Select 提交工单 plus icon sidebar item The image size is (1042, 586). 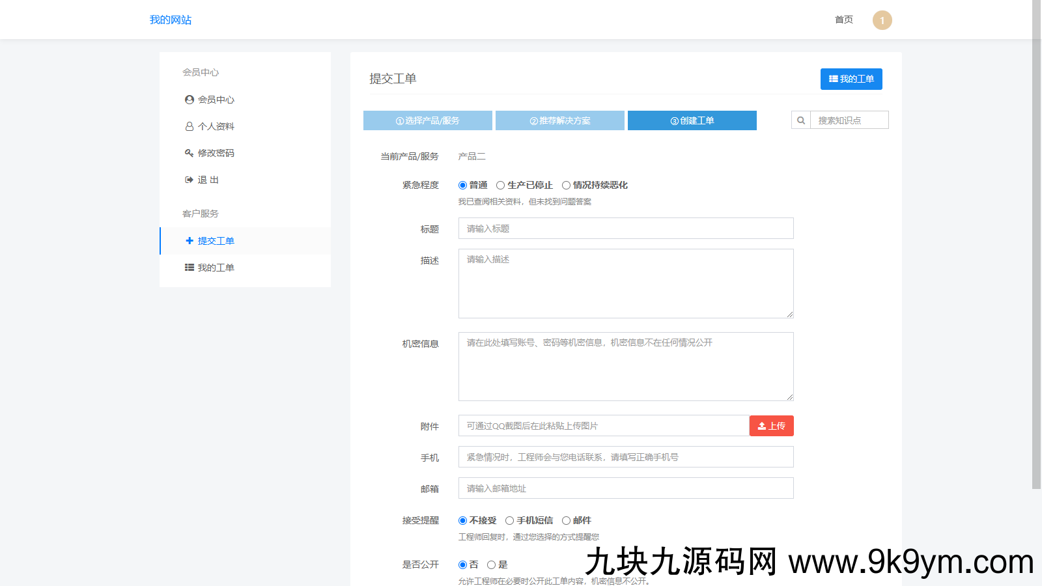(x=210, y=241)
